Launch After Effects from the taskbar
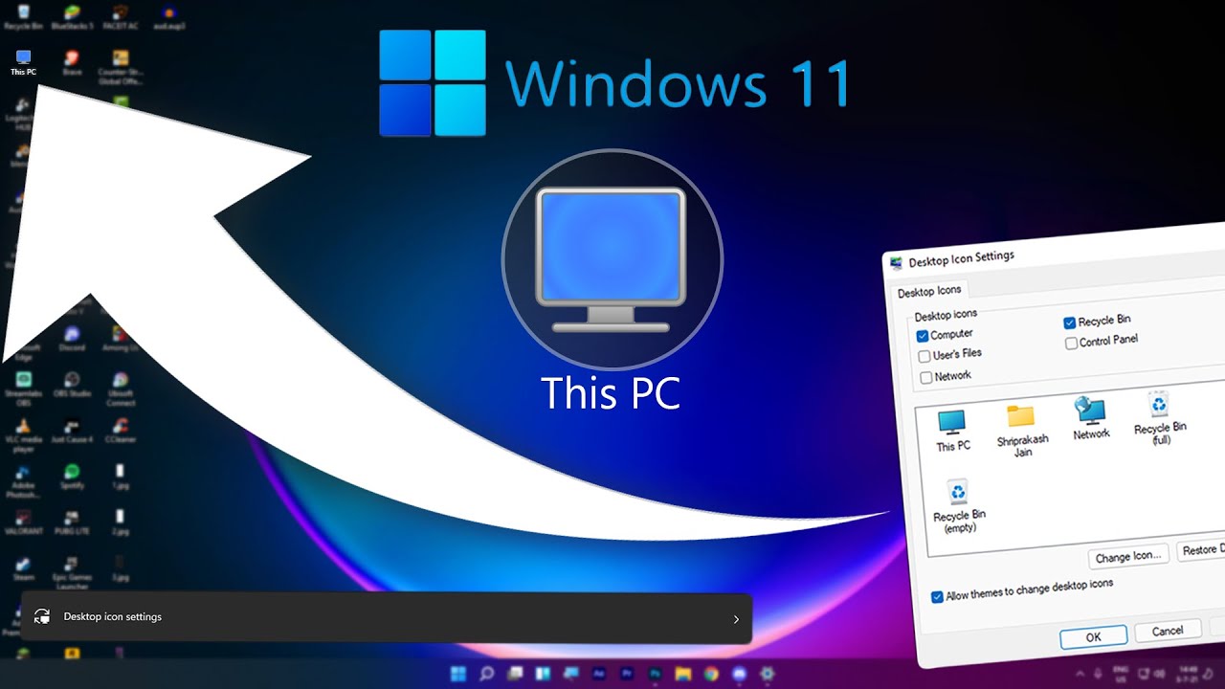Viewport: 1225px width, 689px height. (x=599, y=674)
